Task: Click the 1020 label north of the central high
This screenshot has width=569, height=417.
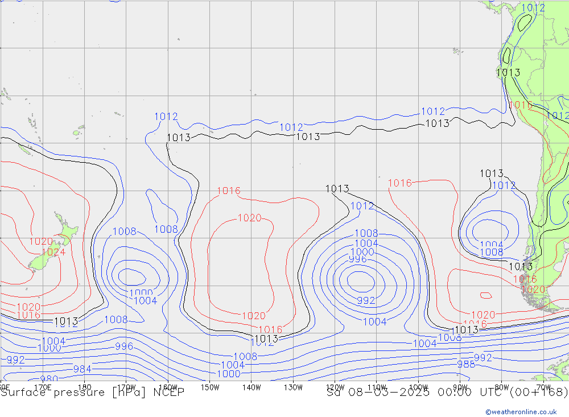Action: click(x=249, y=218)
